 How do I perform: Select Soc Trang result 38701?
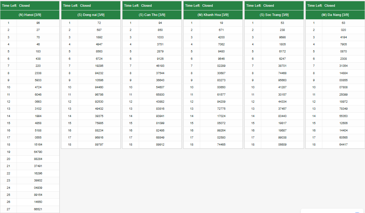(x=282, y=66)
